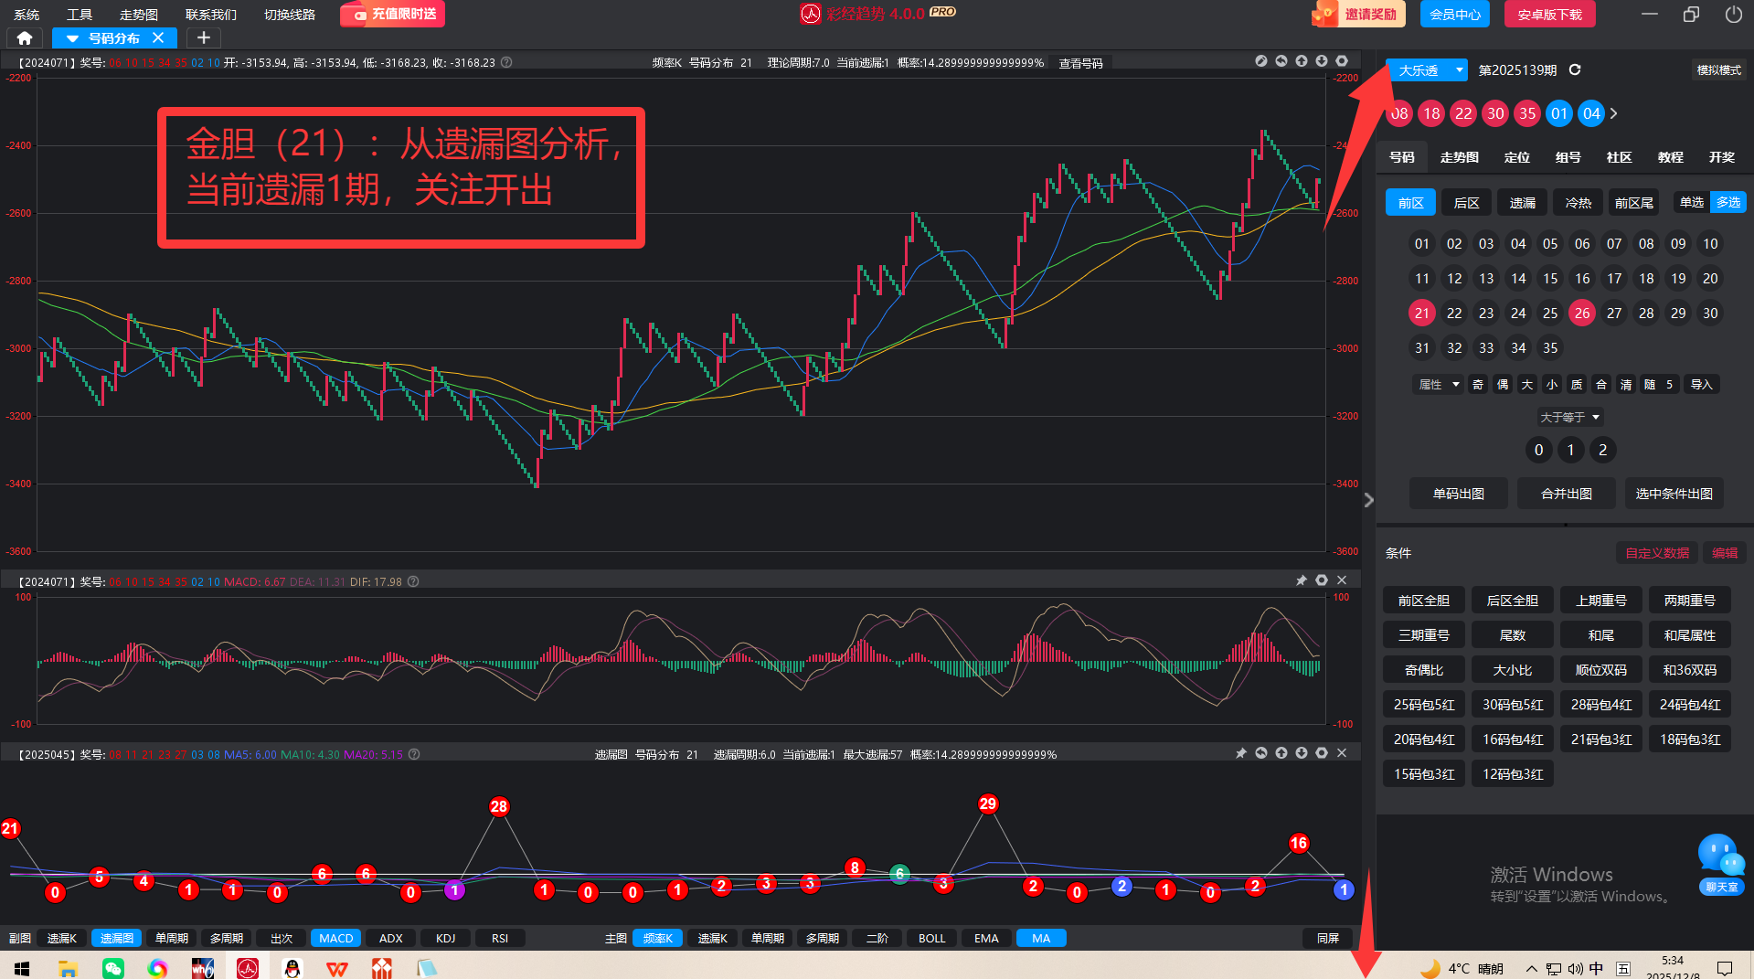
Task: Move the omission chart panel up
Action: [1281, 753]
